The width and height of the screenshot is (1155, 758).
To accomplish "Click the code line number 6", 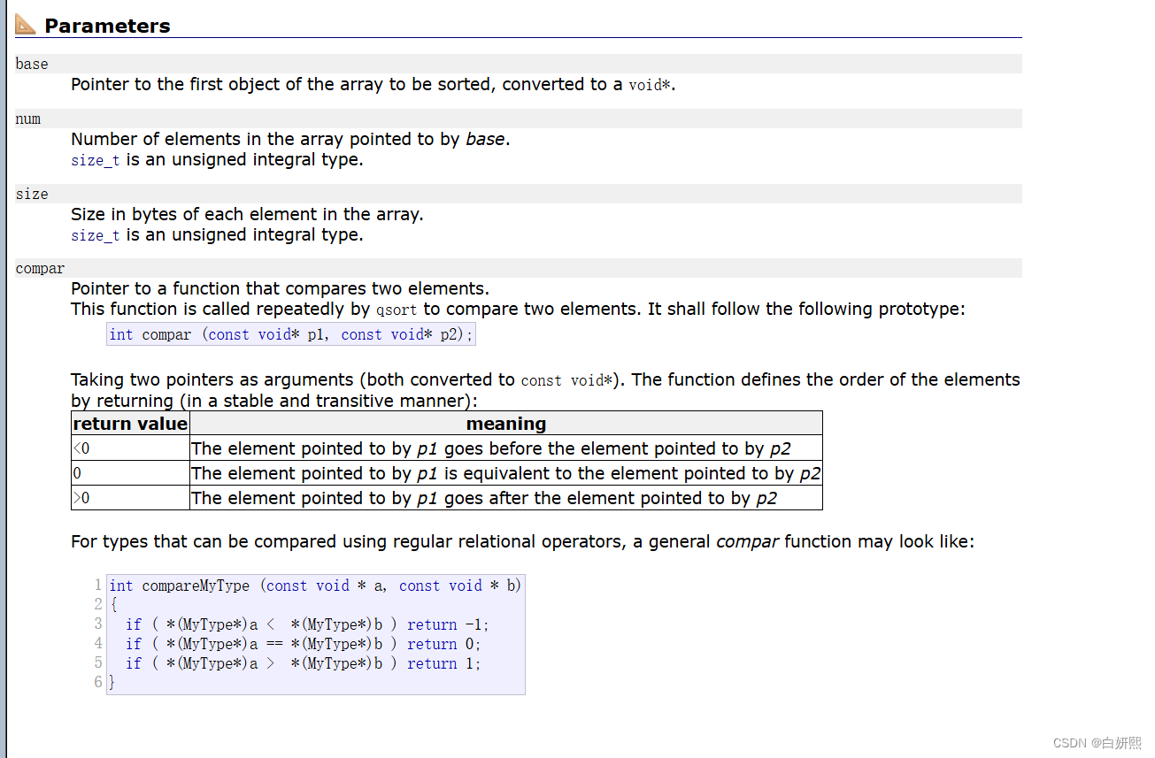I will [x=98, y=683].
